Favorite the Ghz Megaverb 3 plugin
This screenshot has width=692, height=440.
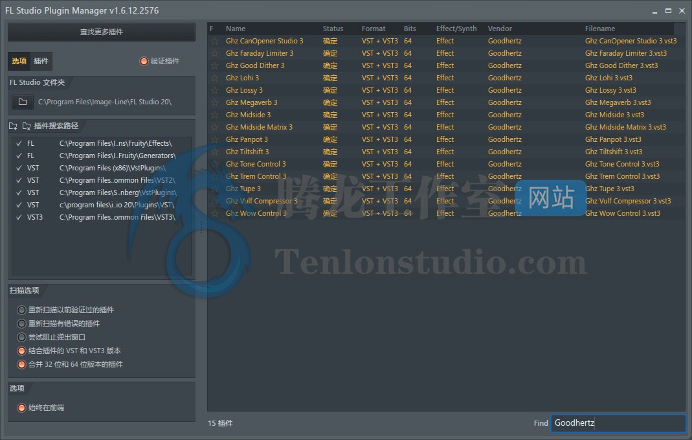tap(214, 103)
